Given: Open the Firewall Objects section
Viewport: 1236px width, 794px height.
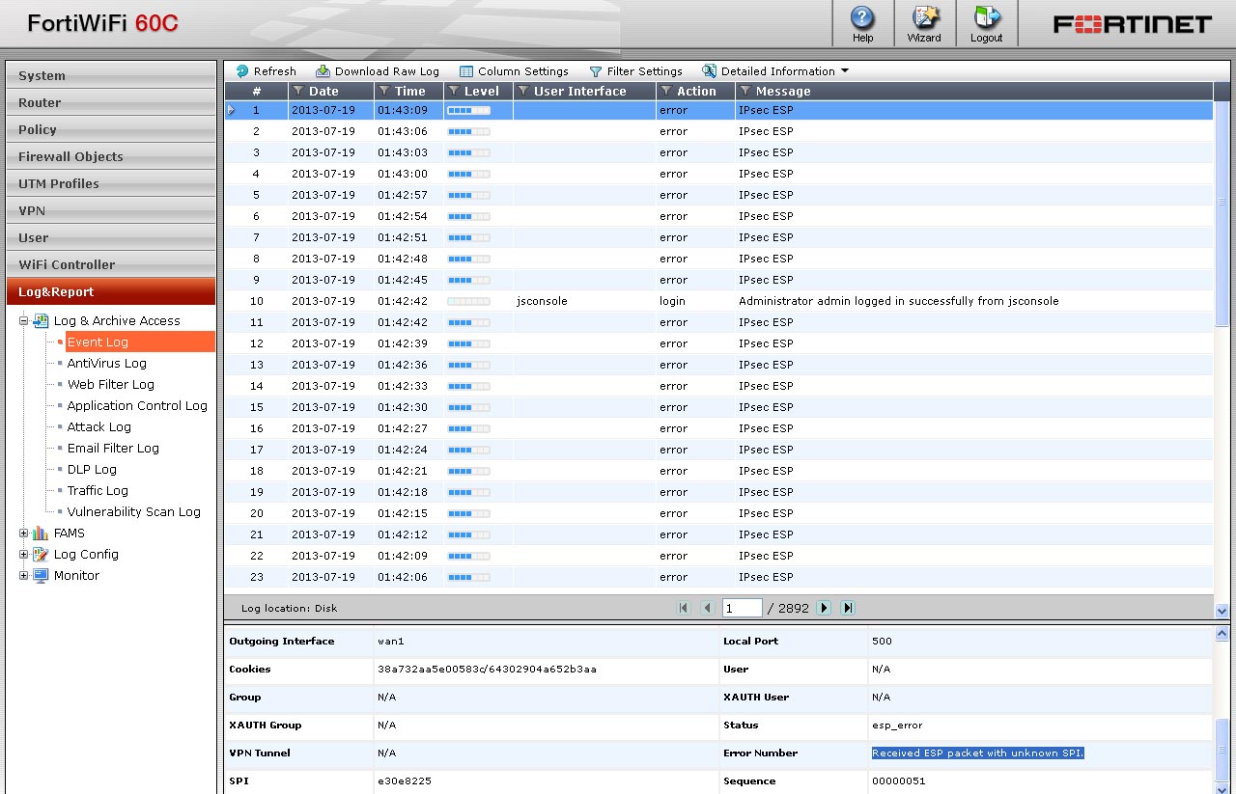Looking at the screenshot, I should point(111,156).
